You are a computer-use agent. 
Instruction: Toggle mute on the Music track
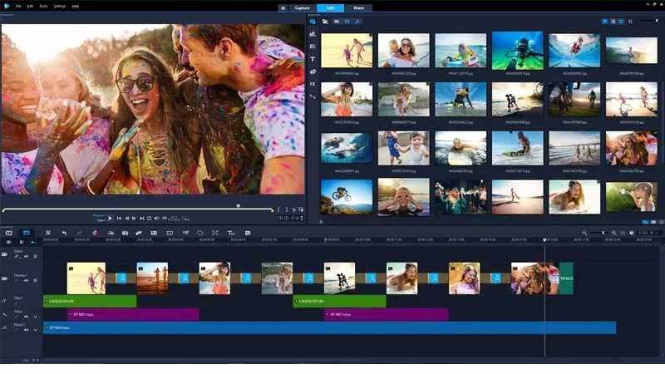pyautogui.click(x=26, y=330)
